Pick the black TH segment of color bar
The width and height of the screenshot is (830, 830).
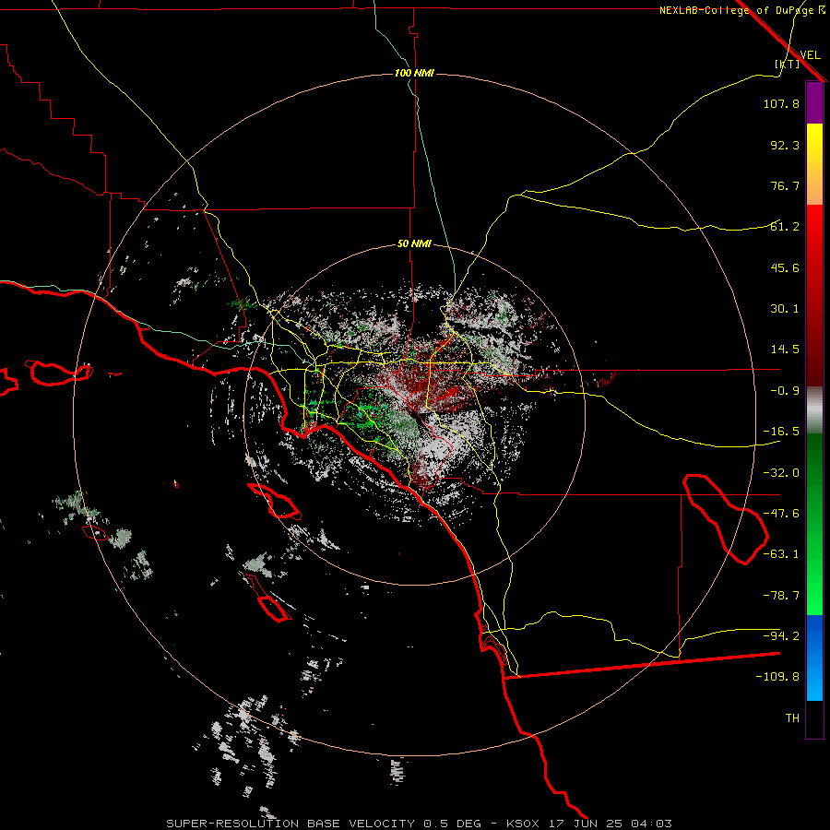tap(814, 718)
